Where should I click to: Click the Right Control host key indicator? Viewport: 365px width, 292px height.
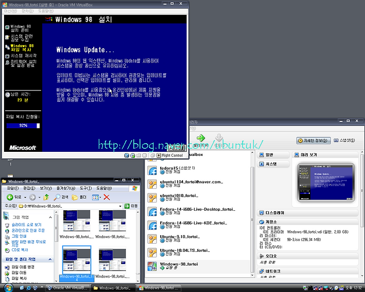pyautogui.click(x=170, y=155)
